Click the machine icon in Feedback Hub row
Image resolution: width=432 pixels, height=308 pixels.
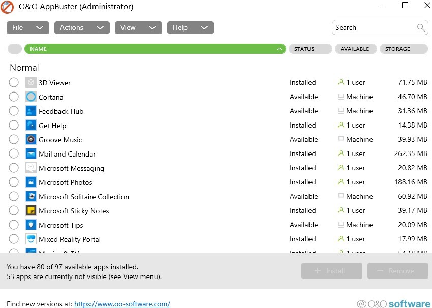341,111
